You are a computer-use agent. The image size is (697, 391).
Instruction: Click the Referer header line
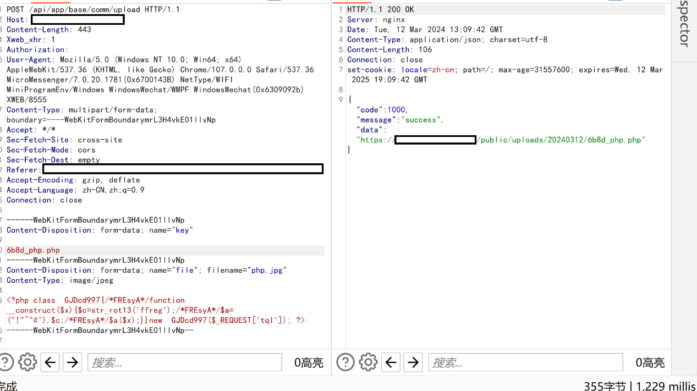point(165,169)
